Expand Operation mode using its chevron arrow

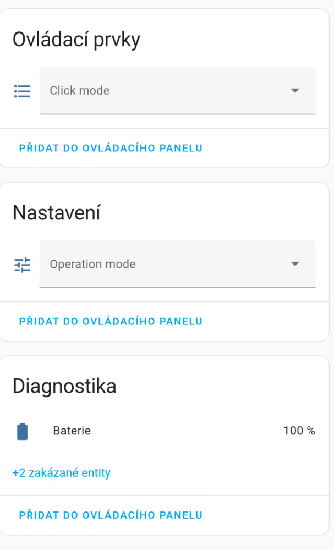pyautogui.click(x=295, y=264)
